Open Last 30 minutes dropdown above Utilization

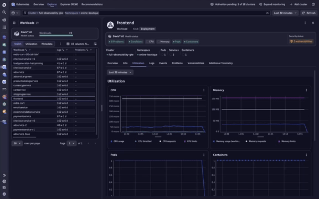pos(120,72)
